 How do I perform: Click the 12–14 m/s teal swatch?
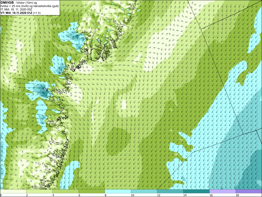click(x=170, y=191)
